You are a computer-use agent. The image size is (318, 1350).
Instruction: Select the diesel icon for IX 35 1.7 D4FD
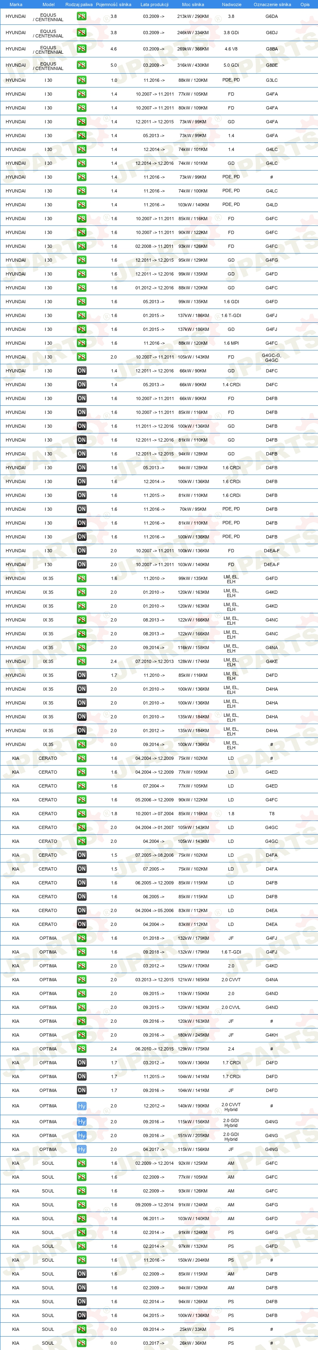82,676
